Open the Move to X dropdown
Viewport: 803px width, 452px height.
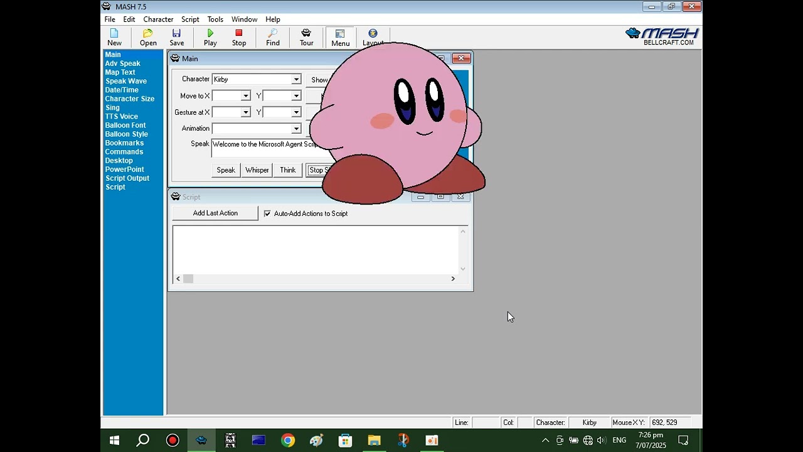(x=246, y=96)
